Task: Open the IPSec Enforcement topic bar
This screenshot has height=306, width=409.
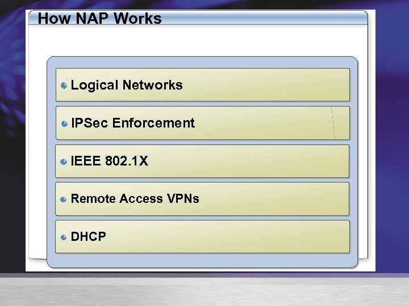Action: (x=203, y=123)
